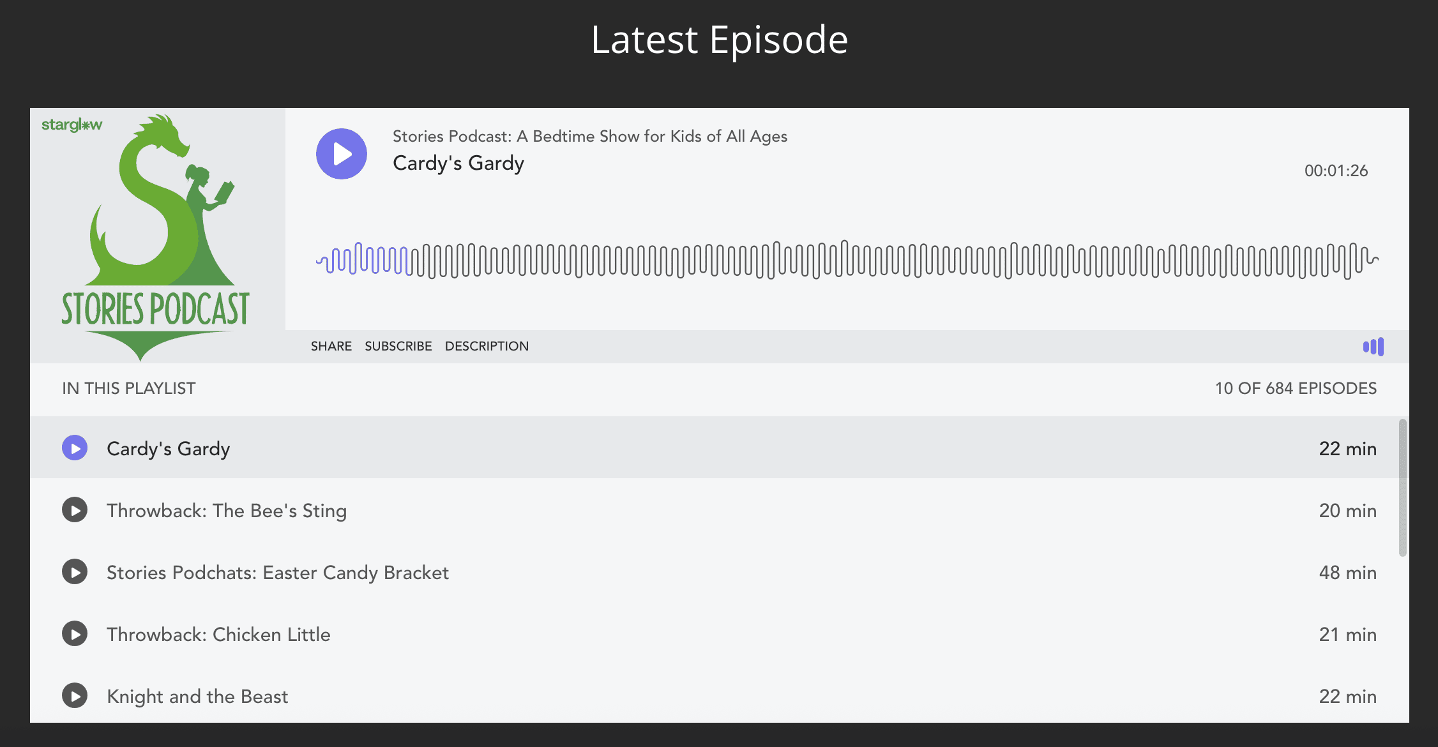
Task: Play the Throwback: The Bee's Sting episode
Action: tap(75, 509)
